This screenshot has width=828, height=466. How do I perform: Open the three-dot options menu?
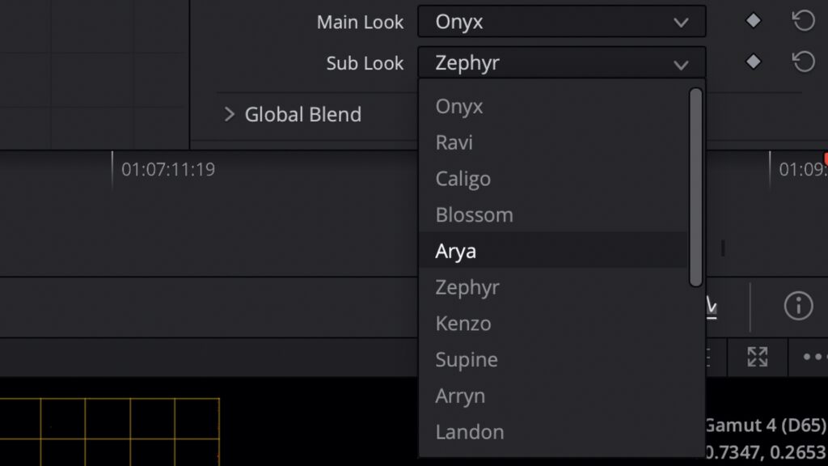814,357
